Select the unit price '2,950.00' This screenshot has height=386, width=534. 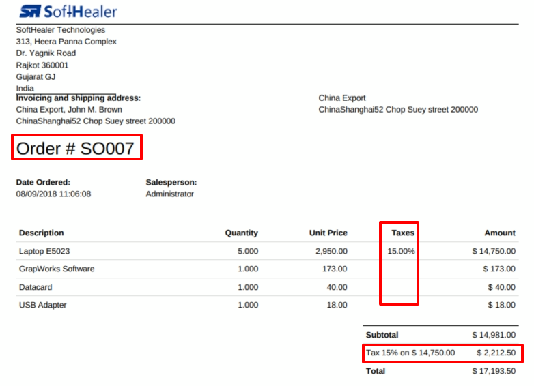(331, 251)
